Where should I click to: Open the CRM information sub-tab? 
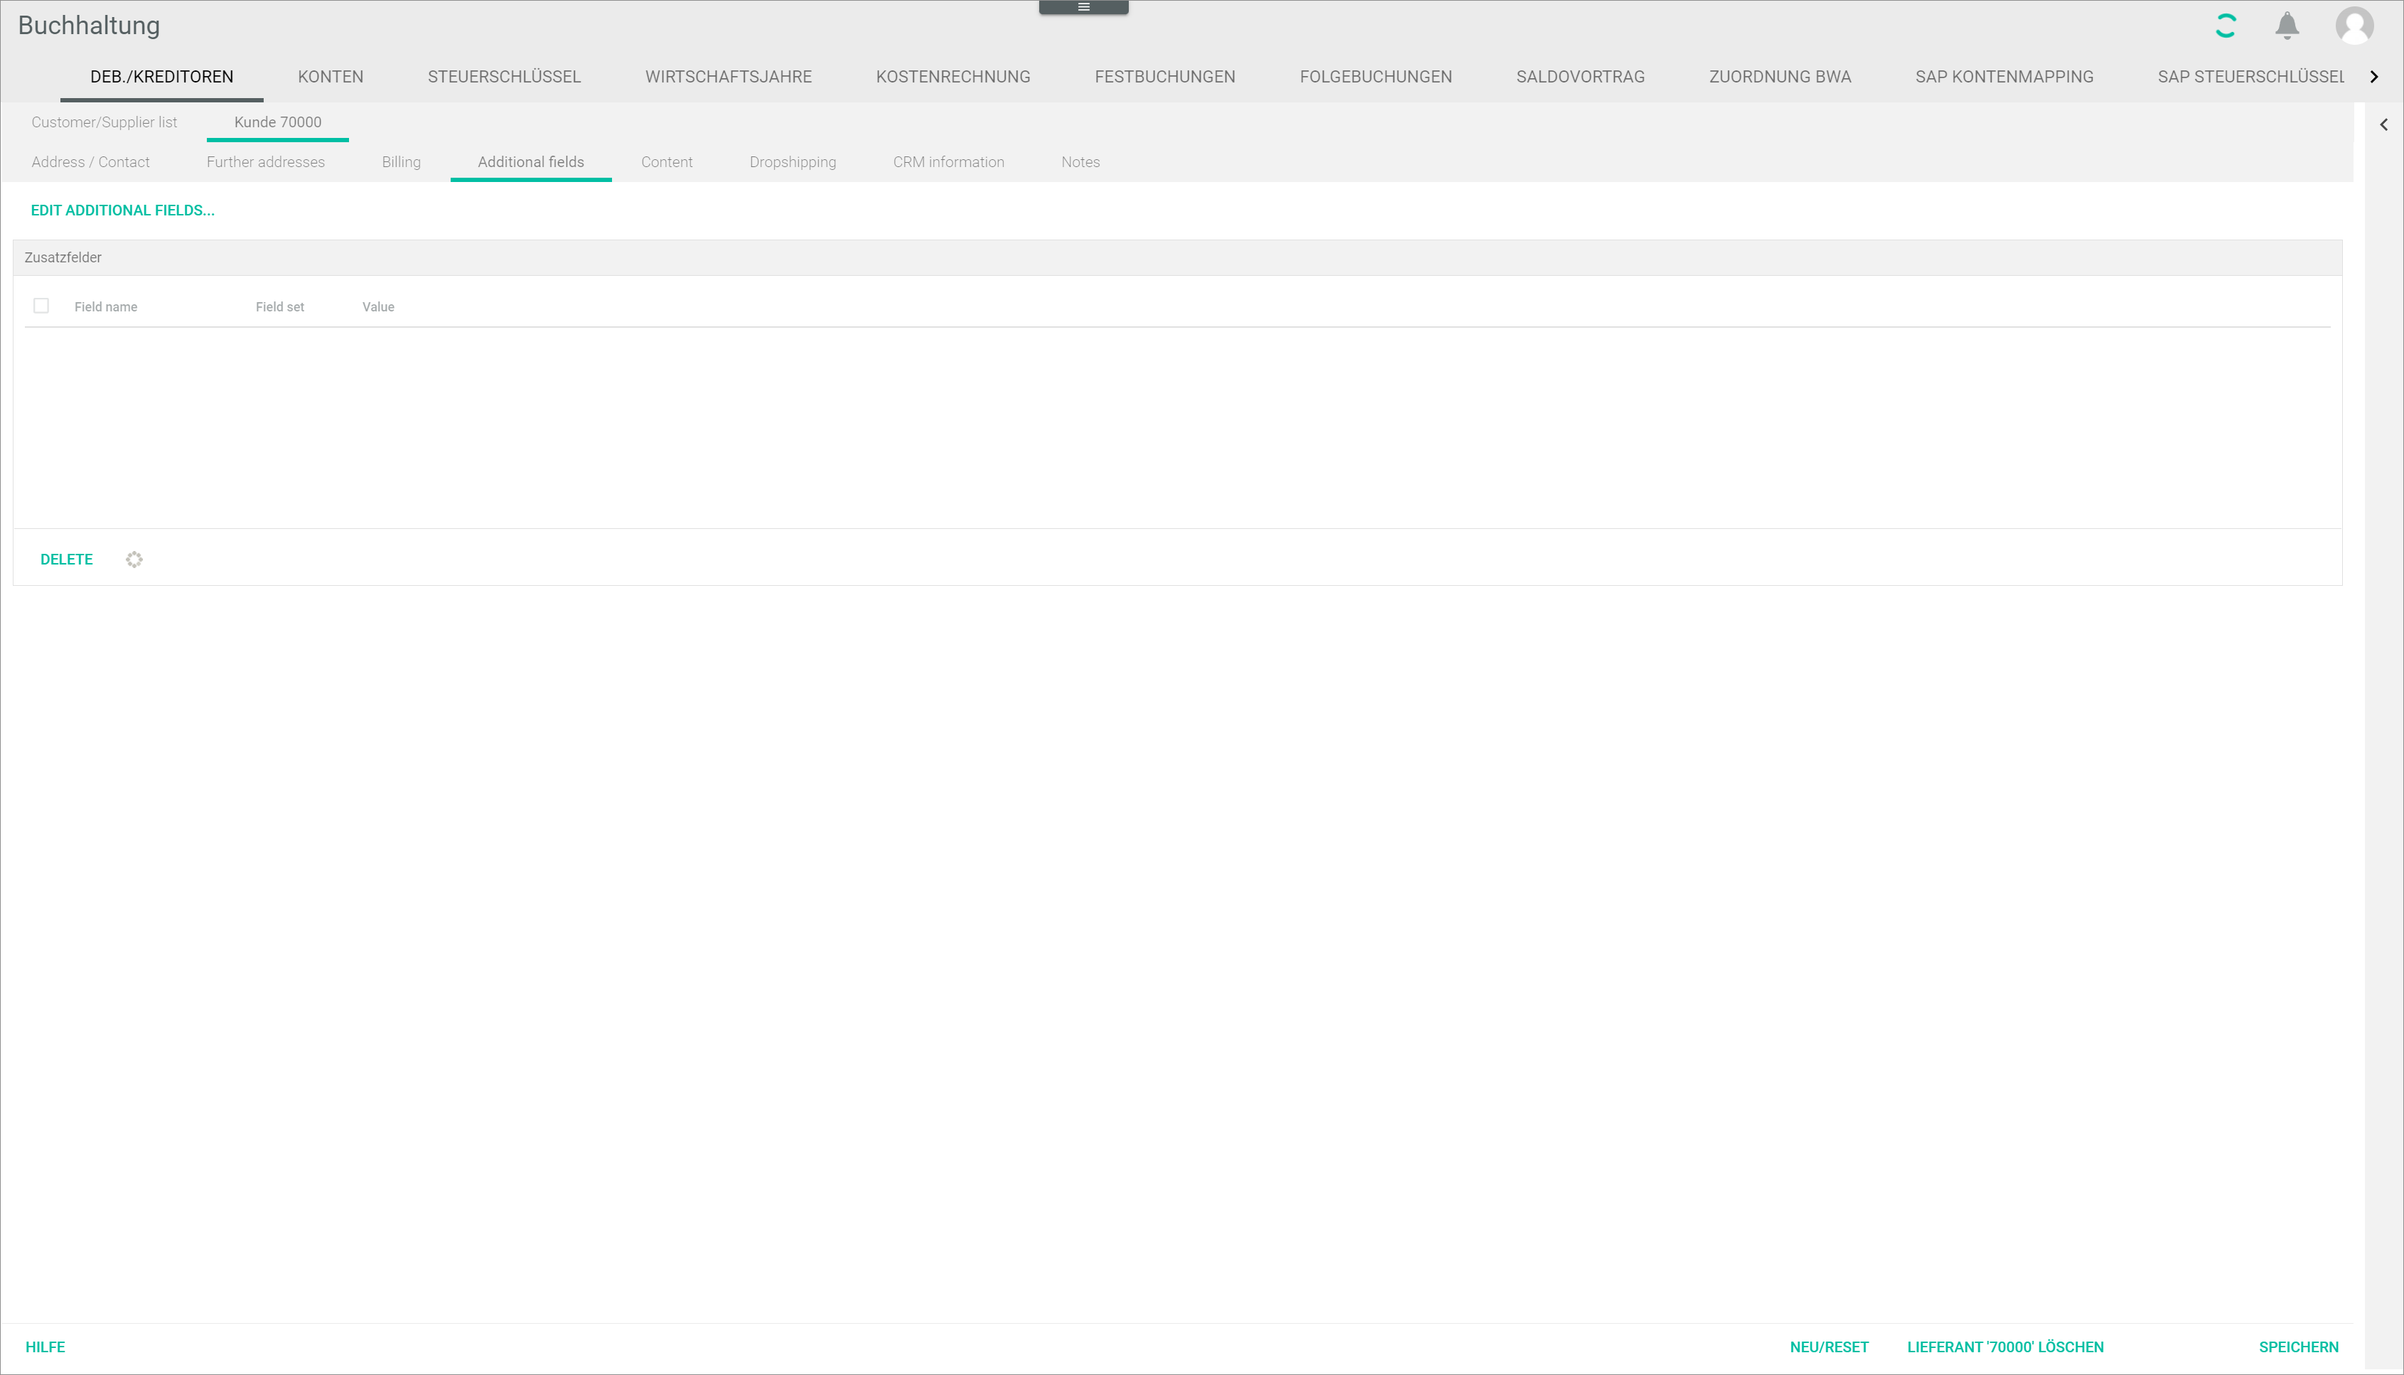click(x=948, y=162)
